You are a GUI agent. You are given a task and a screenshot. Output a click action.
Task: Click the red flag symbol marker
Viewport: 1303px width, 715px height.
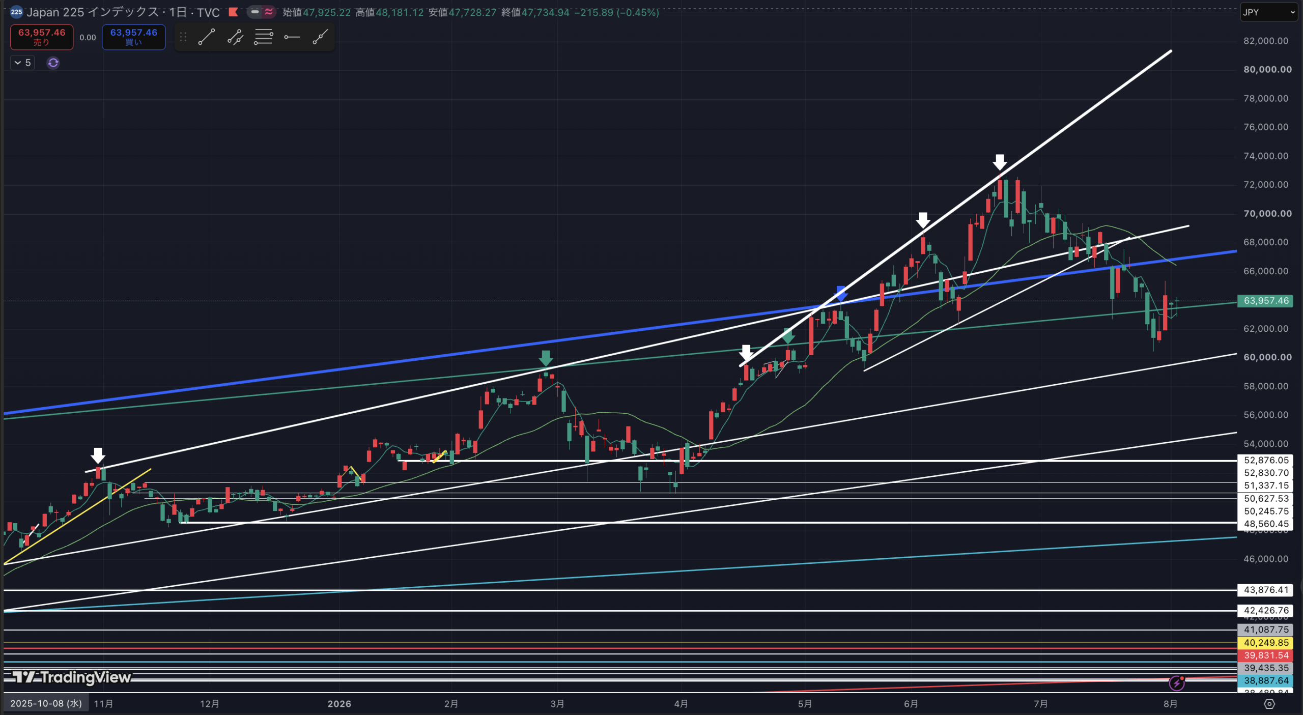pos(234,12)
